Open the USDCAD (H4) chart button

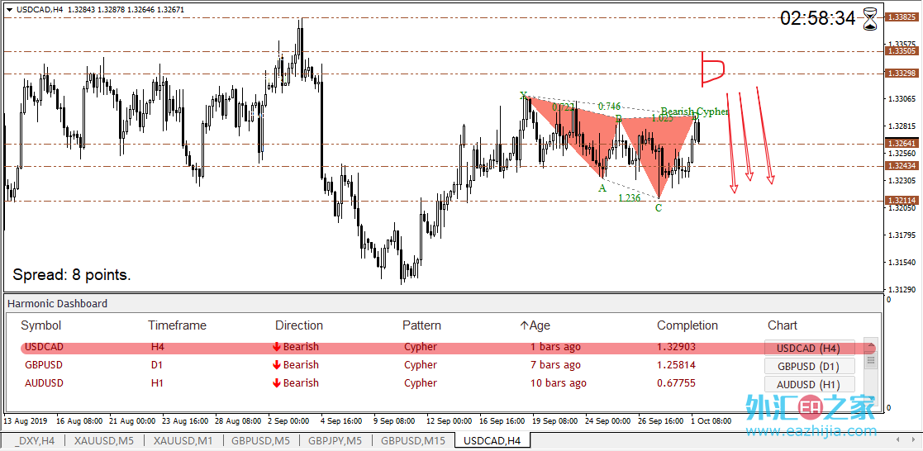[x=810, y=348]
